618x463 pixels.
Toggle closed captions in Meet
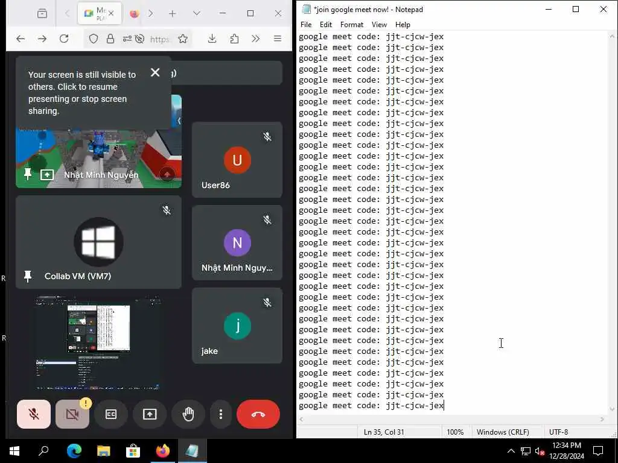pyautogui.click(x=111, y=414)
